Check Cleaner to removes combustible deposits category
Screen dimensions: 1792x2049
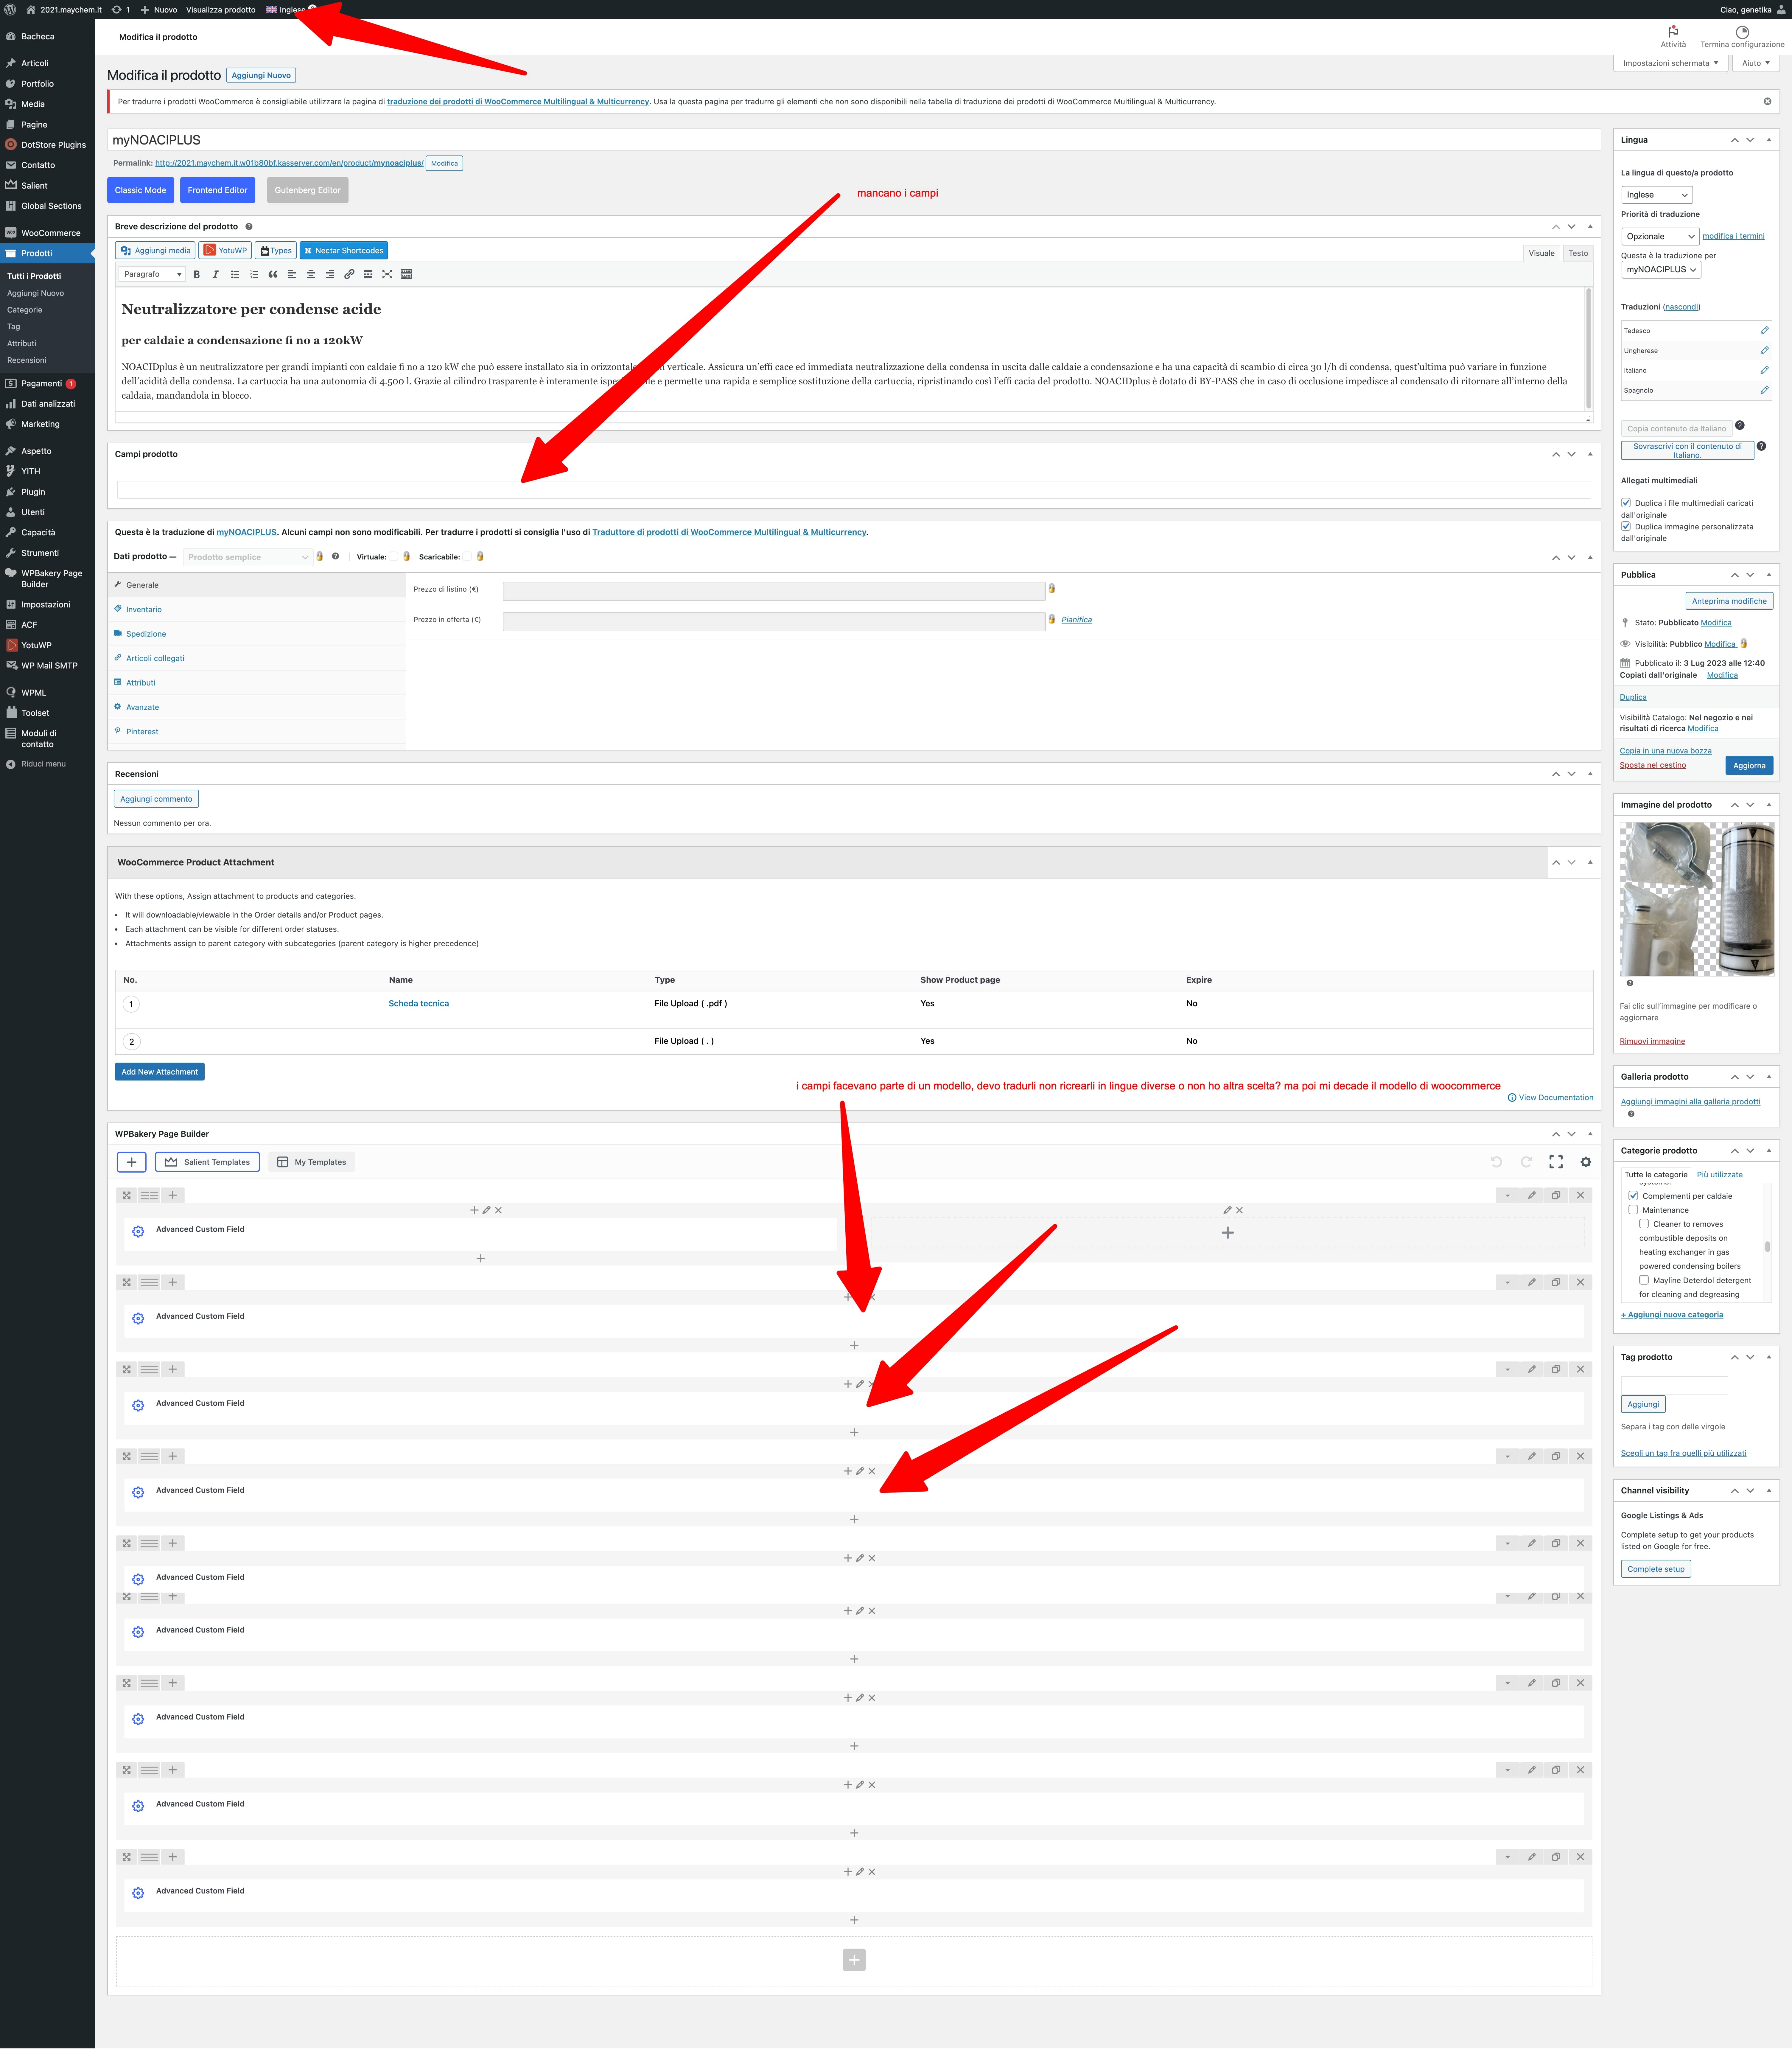coord(1644,1224)
